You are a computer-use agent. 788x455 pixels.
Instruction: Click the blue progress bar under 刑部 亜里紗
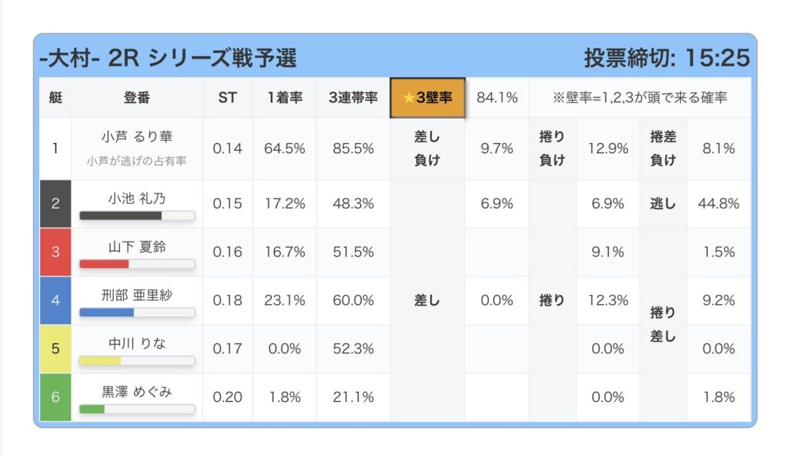coord(137,313)
